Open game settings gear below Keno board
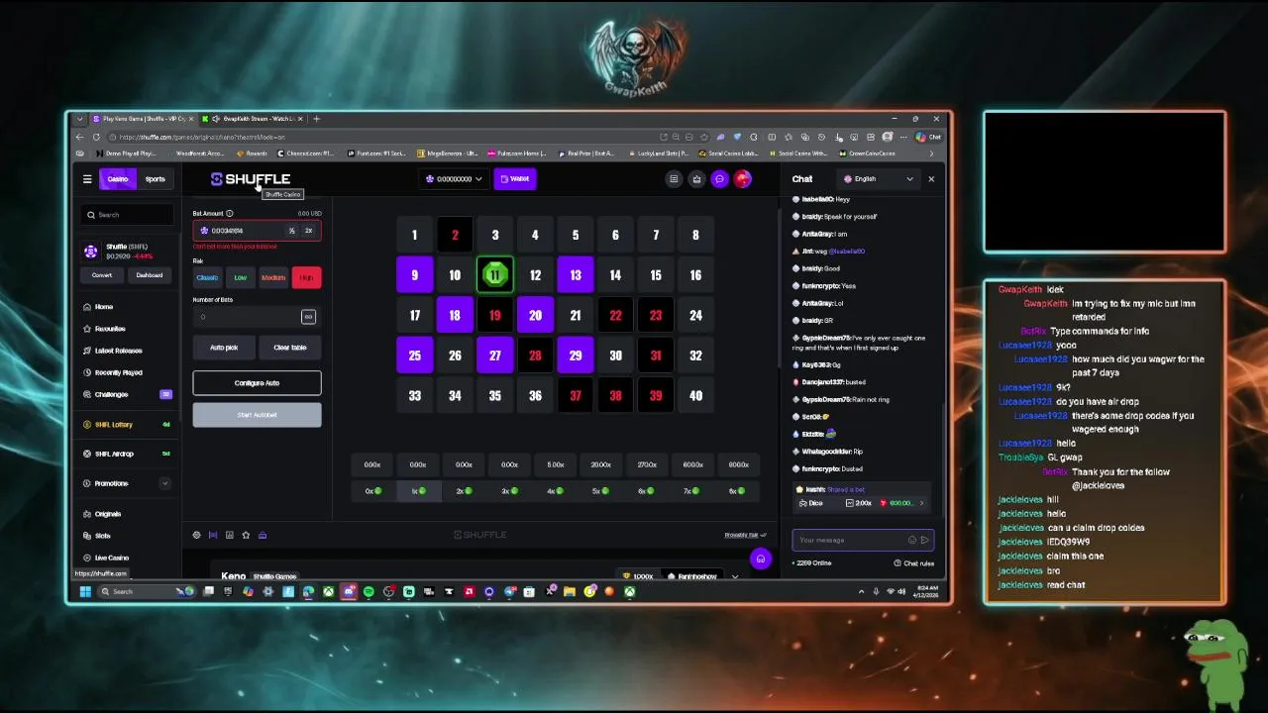The image size is (1268, 713). coord(196,535)
